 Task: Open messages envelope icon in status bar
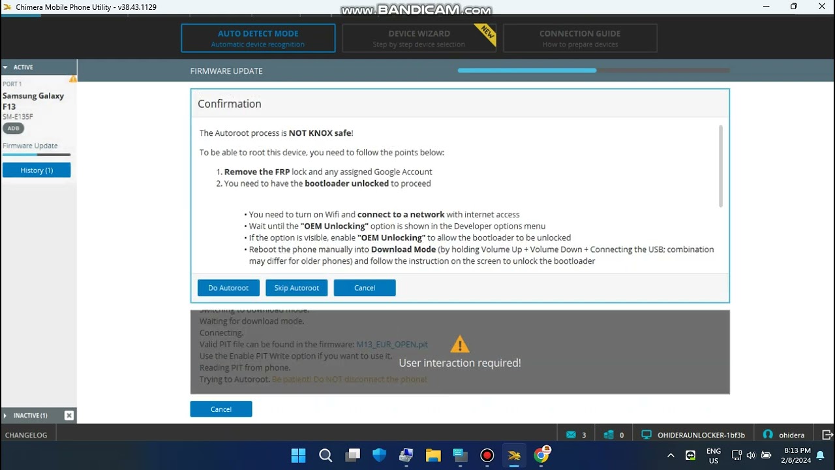click(x=571, y=435)
